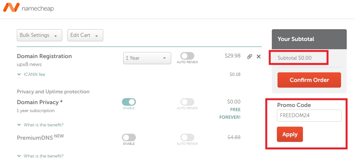Toggle auto-renew for Domain Registration
The image size is (355, 167).
(187, 56)
